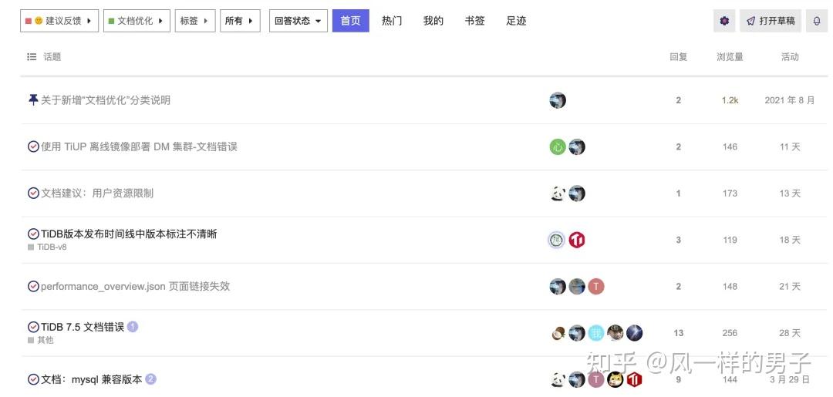Switch to the 热门 tab
This screenshot has width=833, height=397.
click(x=392, y=21)
